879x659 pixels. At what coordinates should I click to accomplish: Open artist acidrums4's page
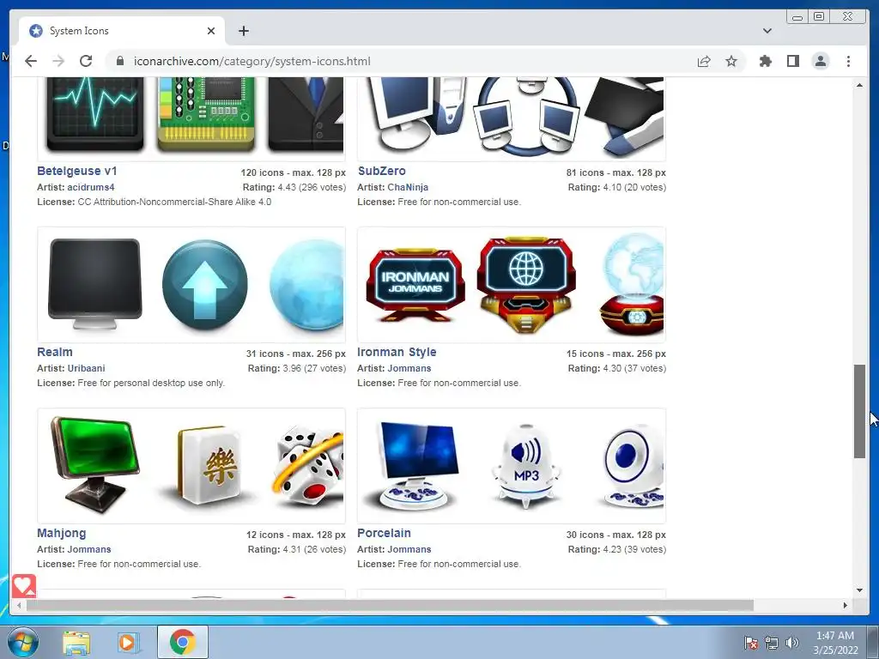click(91, 187)
